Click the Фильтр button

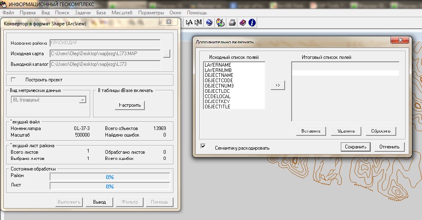(130, 202)
